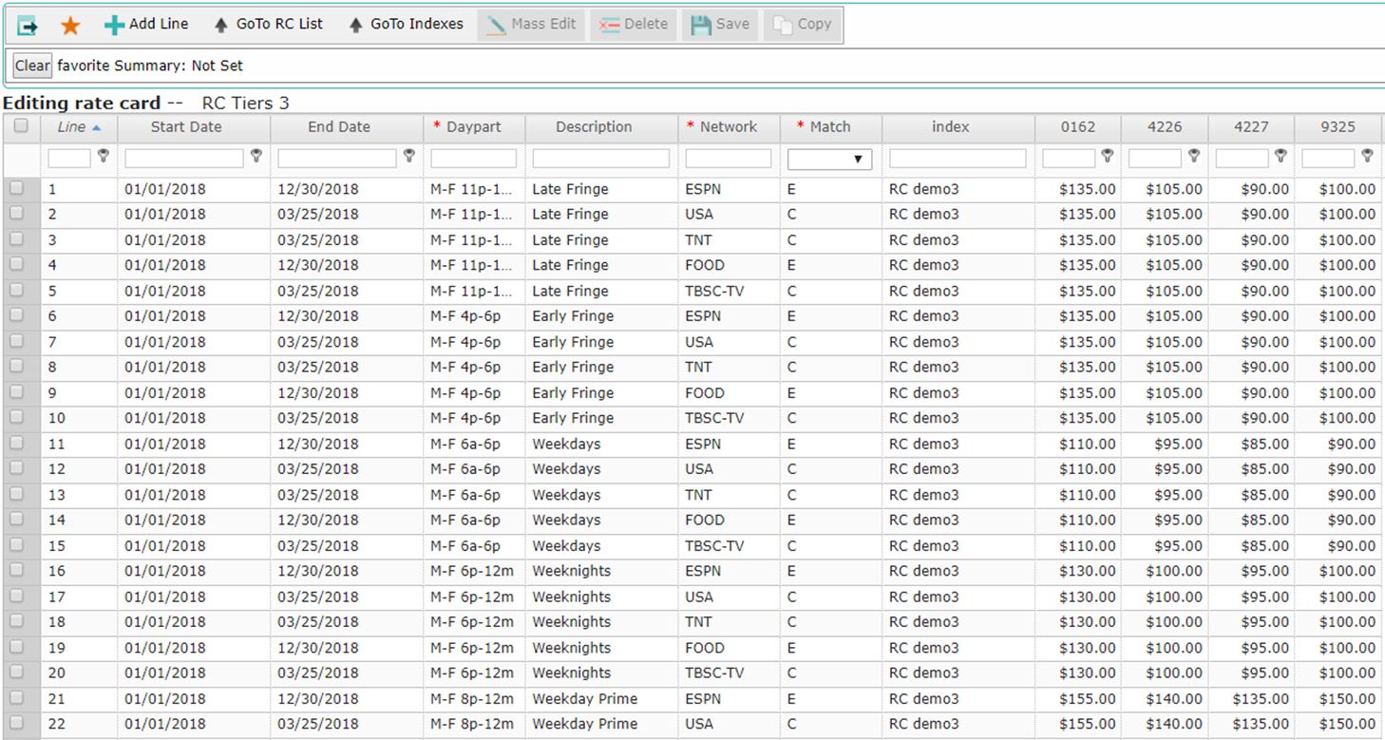Sort by Network column header
The width and height of the screenshot is (1385, 740).
729,127
